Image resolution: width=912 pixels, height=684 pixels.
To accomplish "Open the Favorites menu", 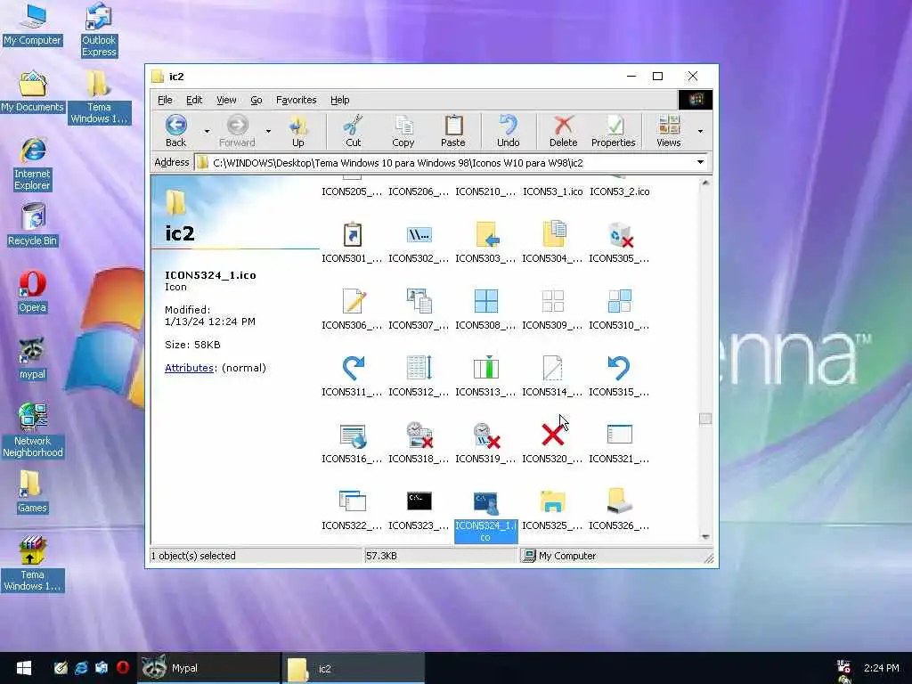I will click(x=296, y=100).
